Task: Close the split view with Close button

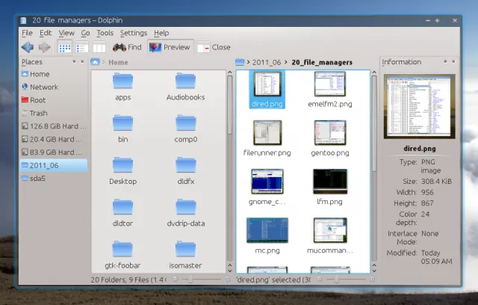Action: (214, 47)
